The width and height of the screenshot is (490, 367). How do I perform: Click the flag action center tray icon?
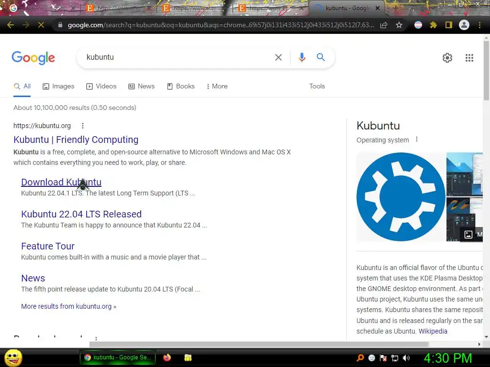click(x=383, y=358)
